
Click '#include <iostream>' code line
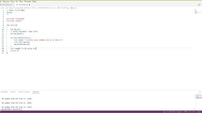pos(15,19)
